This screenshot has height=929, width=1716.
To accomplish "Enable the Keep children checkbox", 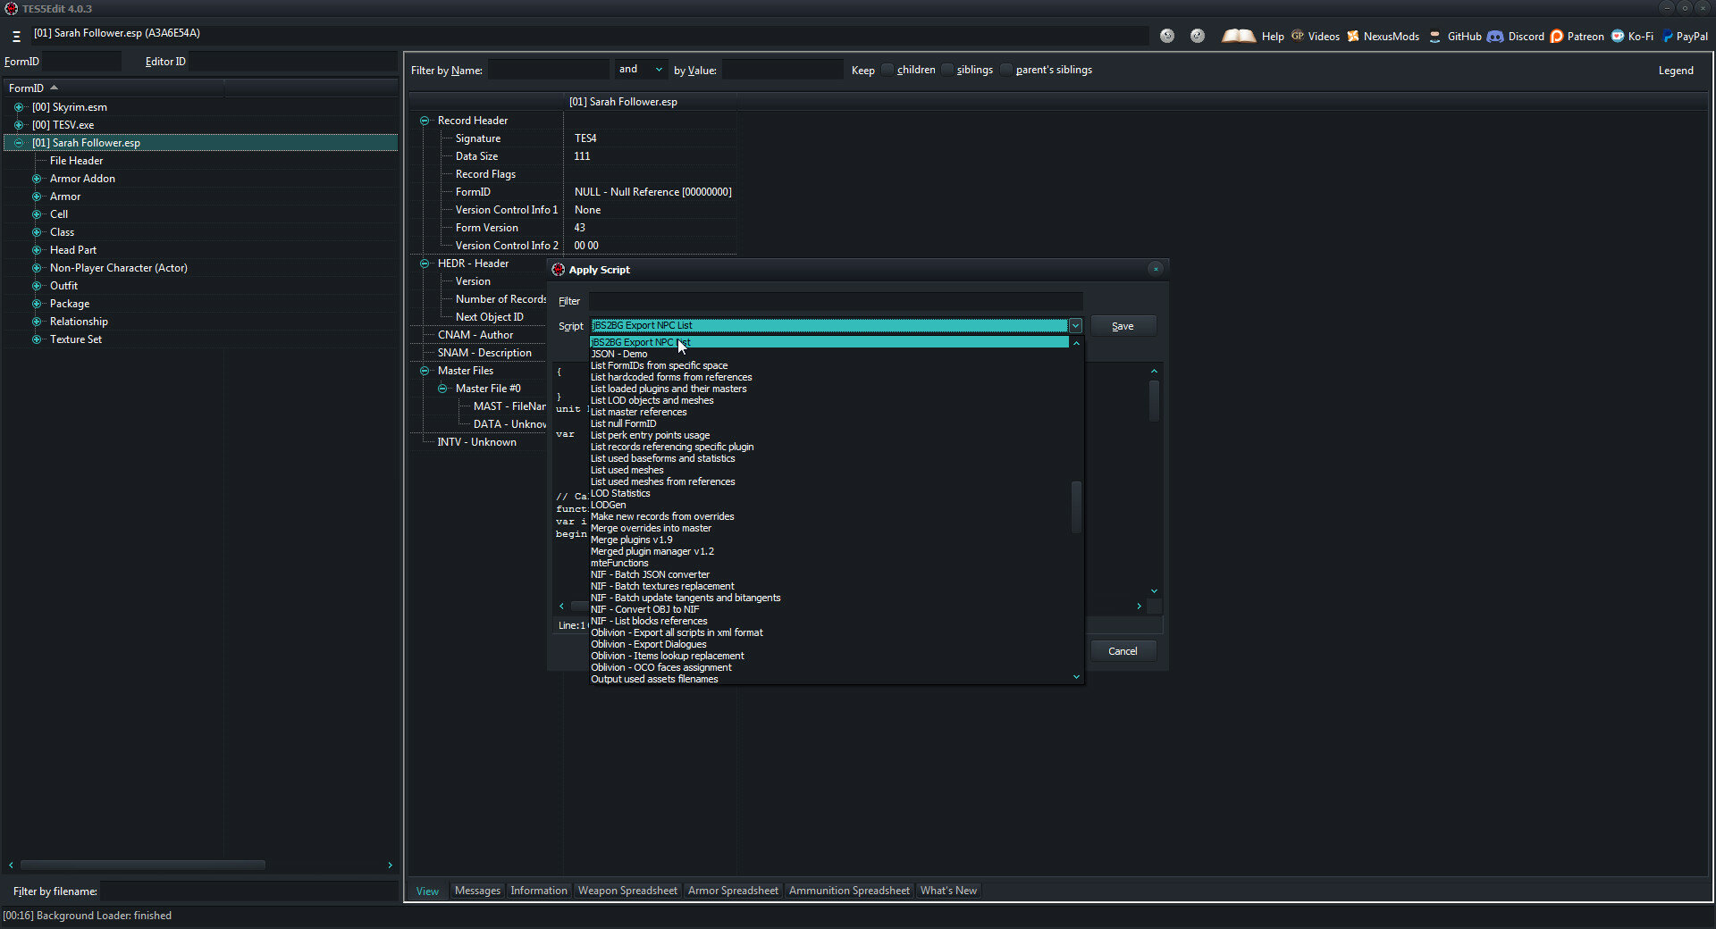I will [887, 70].
